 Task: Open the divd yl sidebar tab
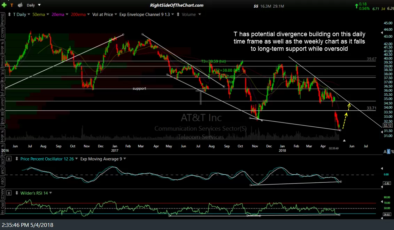pos(2,90)
